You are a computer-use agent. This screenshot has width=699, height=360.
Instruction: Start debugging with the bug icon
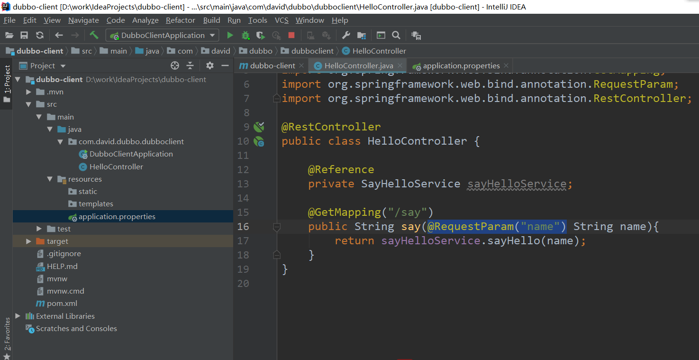[245, 35]
